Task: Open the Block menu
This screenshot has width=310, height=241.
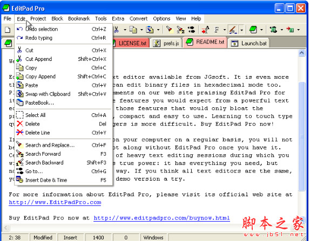Action: click(57, 18)
